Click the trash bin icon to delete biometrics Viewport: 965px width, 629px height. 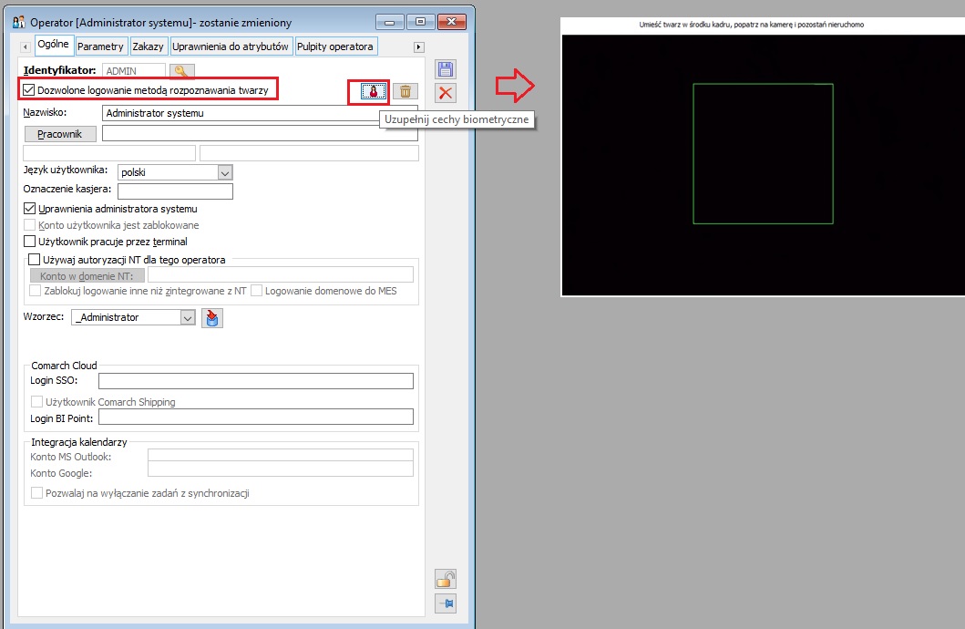406,91
